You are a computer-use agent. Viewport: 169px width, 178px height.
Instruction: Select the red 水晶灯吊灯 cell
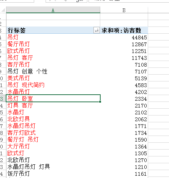tap(53, 126)
